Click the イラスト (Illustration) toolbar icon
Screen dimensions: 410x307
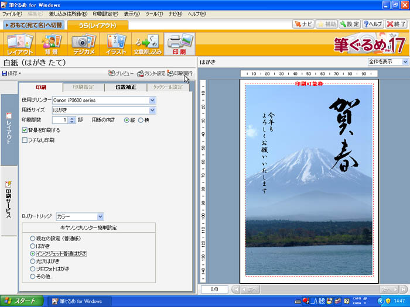click(x=115, y=44)
